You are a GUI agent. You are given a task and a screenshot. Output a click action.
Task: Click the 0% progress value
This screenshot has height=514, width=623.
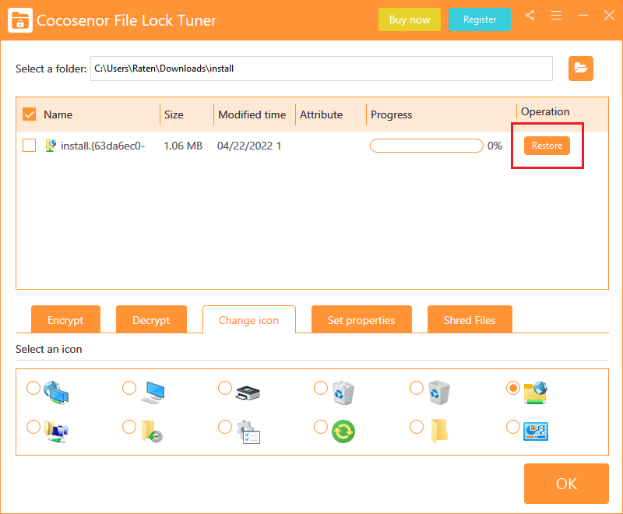click(495, 146)
